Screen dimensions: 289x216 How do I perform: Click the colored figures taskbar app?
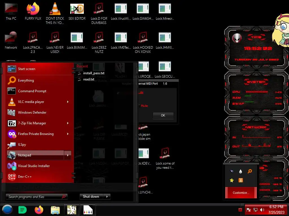point(88,210)
